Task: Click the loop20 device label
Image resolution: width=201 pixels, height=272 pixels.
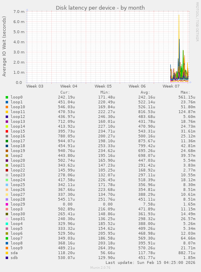Action: (x=18, y=160)
